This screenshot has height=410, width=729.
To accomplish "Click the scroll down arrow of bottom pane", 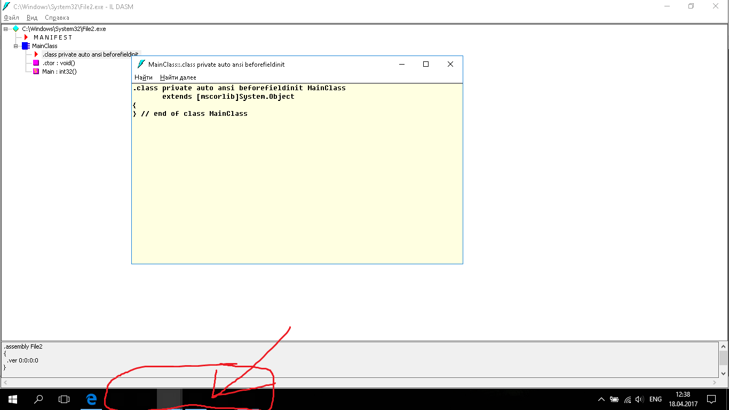I will point(723,373).
